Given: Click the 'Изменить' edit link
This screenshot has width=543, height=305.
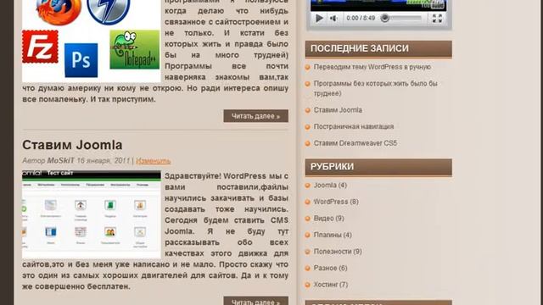Looking at the screenshot, I should (x=153, y=161).
